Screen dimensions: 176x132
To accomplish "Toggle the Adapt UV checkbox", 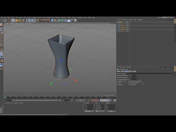I will (x=126, y=85).
